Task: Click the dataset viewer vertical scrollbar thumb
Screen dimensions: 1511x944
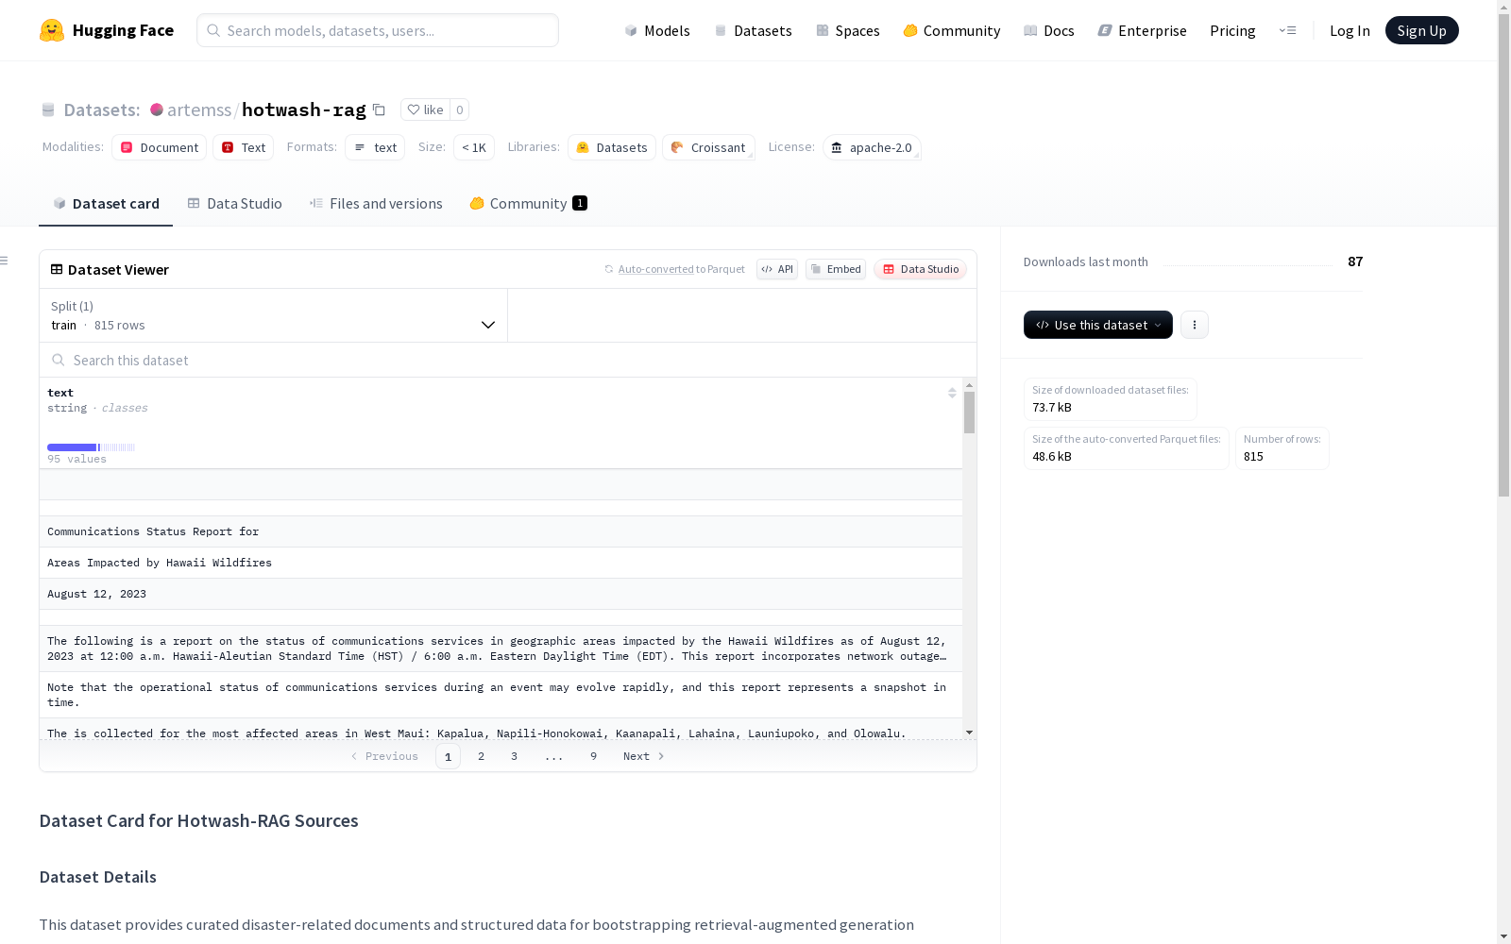Action: pos(969,413)
